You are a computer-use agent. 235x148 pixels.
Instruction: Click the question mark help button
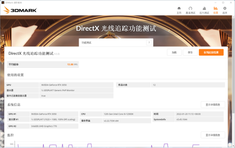[x=149, y=42]
